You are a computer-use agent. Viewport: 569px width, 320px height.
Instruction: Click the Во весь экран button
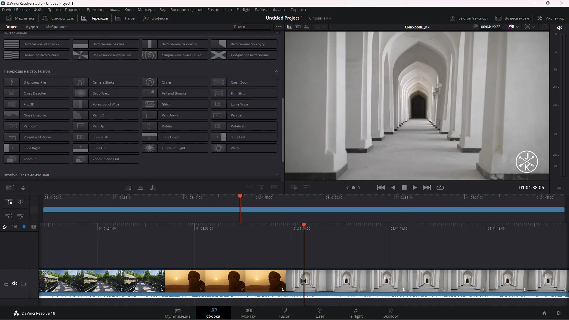point(512,18)
